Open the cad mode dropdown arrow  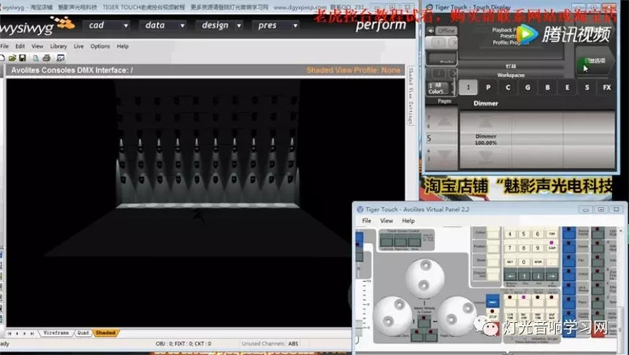click(126, 25)
